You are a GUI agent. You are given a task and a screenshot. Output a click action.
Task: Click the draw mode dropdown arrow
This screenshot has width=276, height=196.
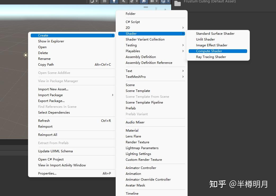coord(97,2)
